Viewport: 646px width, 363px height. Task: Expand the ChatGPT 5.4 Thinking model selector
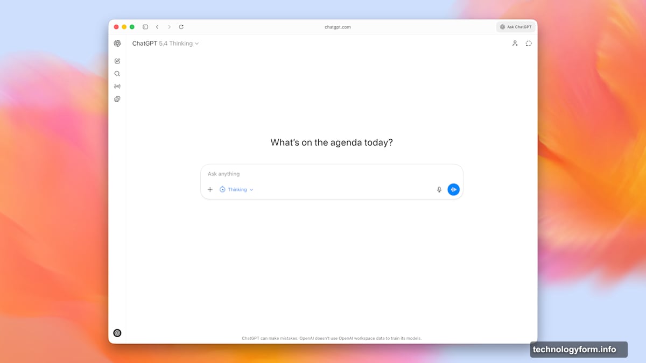point(166,44)
